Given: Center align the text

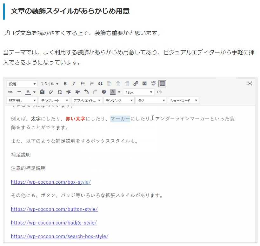Looking at the screenshot, I should point(118,84).
